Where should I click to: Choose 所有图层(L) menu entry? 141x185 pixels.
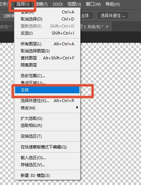47,44
